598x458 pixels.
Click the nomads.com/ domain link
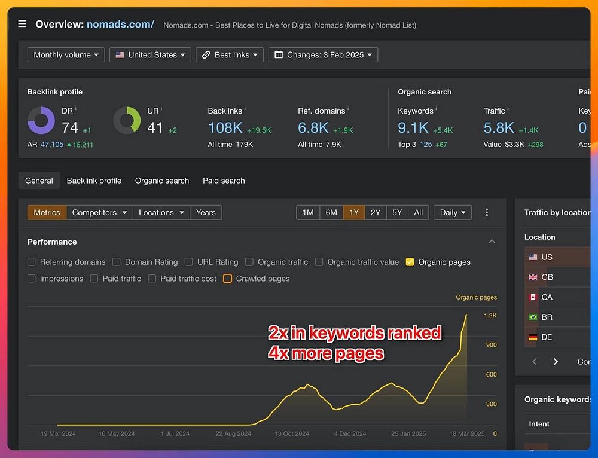pyautogui.click(x=120, y=25)
